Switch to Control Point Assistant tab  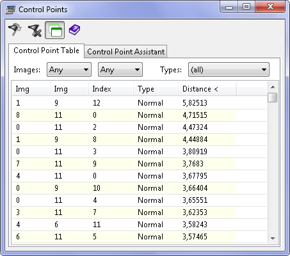(125, 51)
